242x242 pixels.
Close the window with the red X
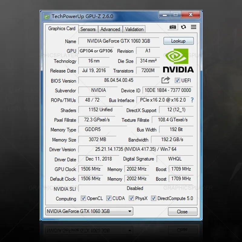[x=191, y=15]
